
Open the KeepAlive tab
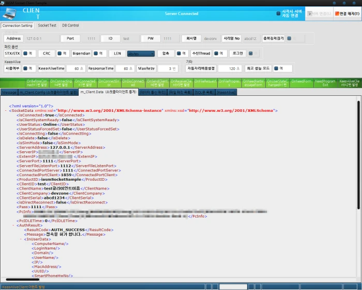(x=227, y=93)
